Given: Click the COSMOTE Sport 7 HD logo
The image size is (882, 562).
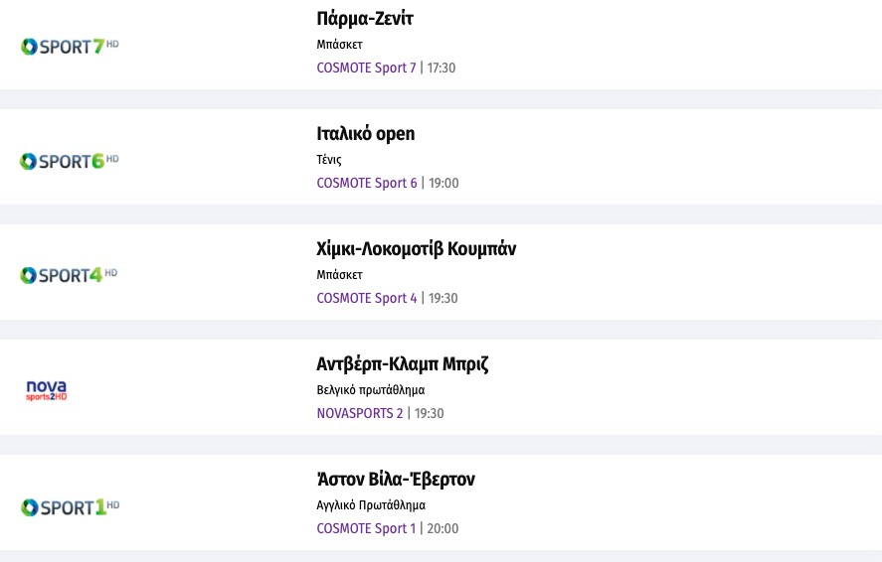Looking at the screenshot, I should 70,46.
